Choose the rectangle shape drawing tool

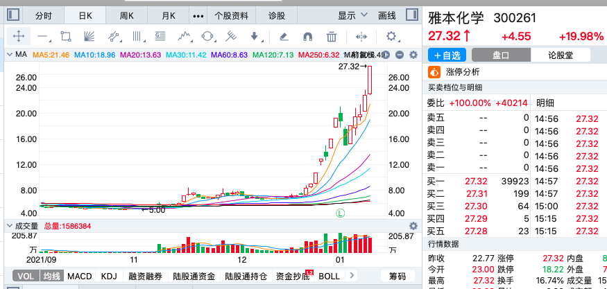coord(66,37)
